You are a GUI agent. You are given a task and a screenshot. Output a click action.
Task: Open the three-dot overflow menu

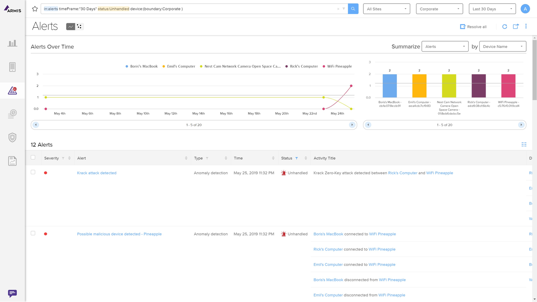526,26
